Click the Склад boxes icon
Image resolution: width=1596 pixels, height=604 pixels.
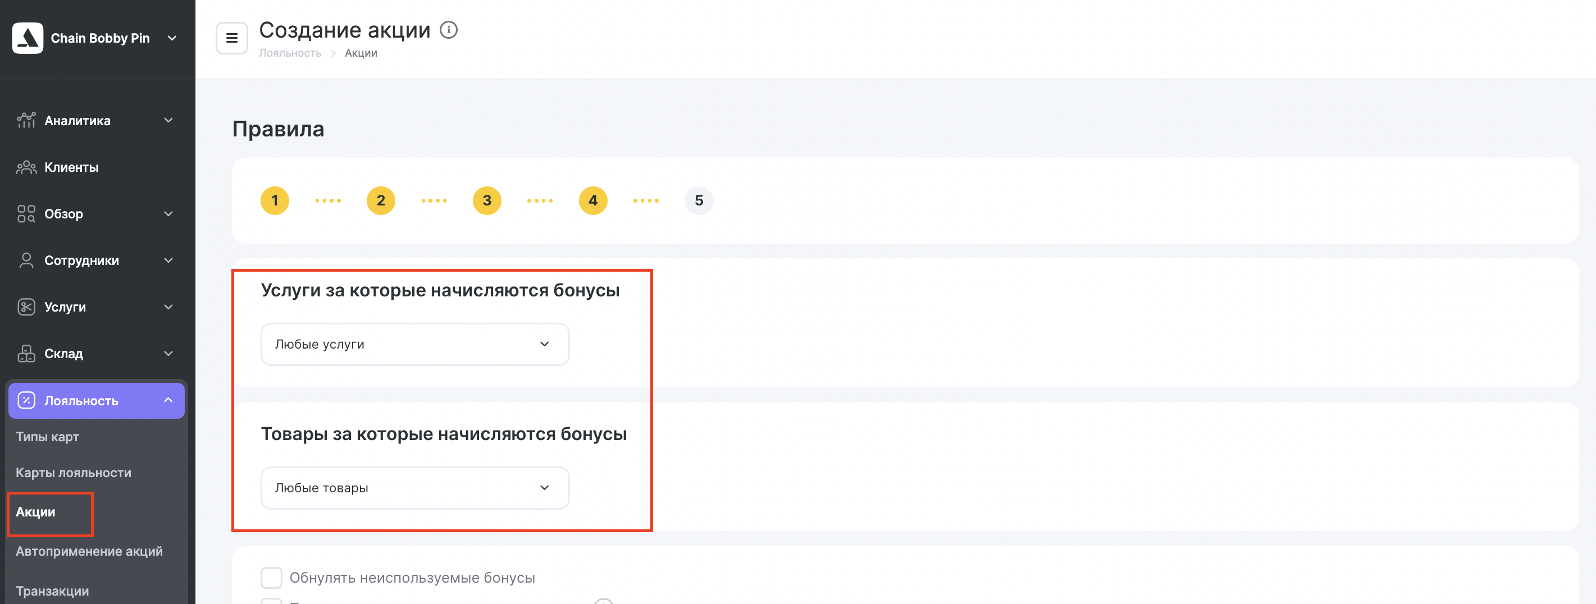(x=26, y=353)
